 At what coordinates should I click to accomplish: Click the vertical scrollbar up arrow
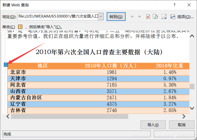click(x=192, y=36)
